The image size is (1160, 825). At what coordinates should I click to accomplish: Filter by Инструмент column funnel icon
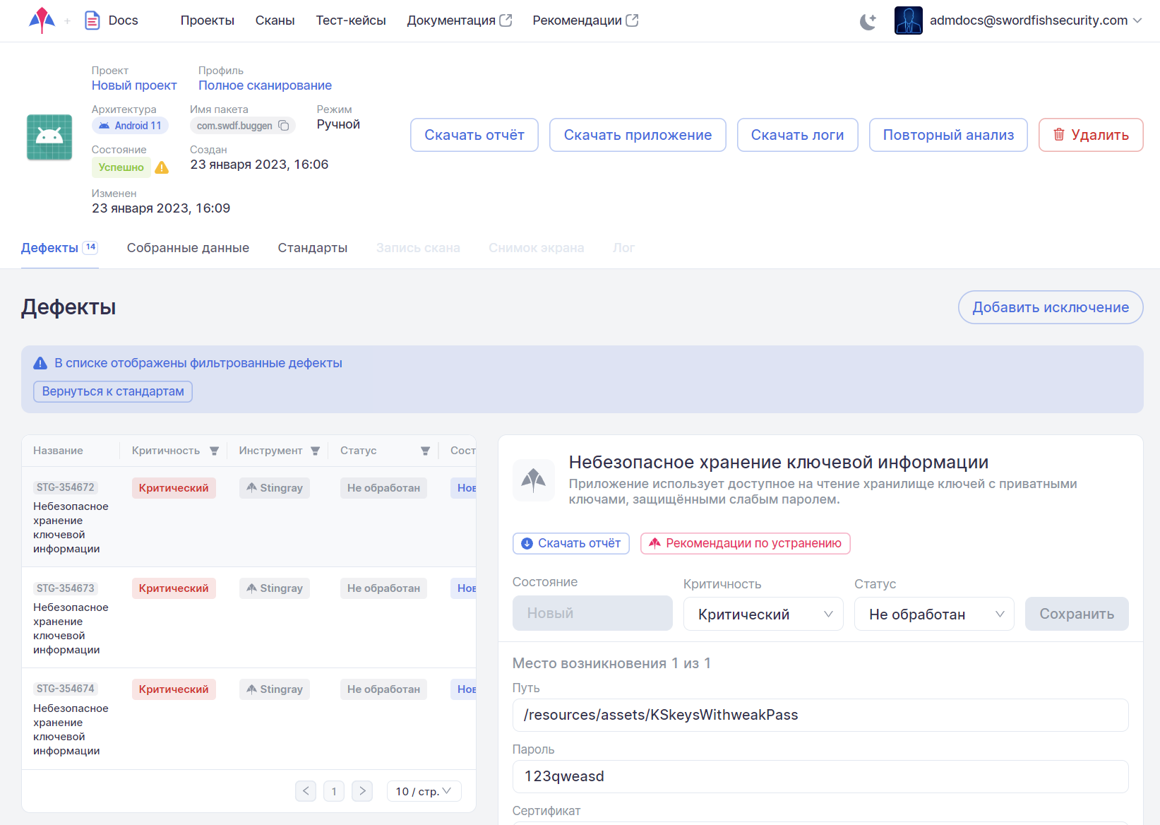click(x=315, y=451)
